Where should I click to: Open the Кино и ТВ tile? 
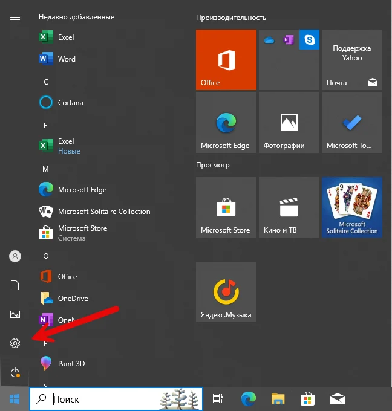point(289,207)
